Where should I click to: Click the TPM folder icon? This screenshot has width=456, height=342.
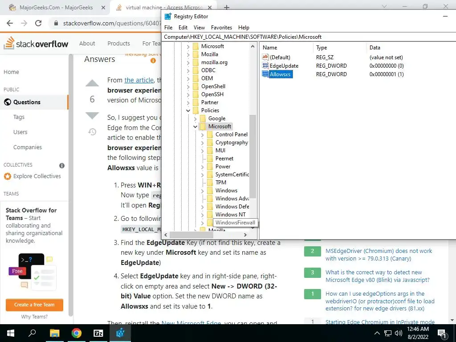(210, 182)
